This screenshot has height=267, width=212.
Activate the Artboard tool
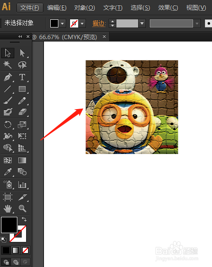pos(8,197)
